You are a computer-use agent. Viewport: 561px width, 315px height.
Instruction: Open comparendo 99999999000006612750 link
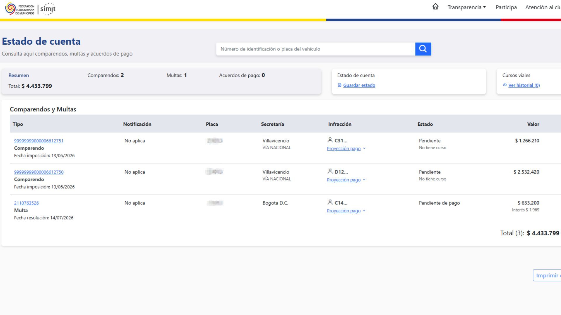pos(39,172)
